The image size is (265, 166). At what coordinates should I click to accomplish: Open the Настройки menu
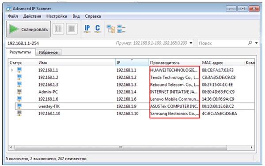point(57,16)
